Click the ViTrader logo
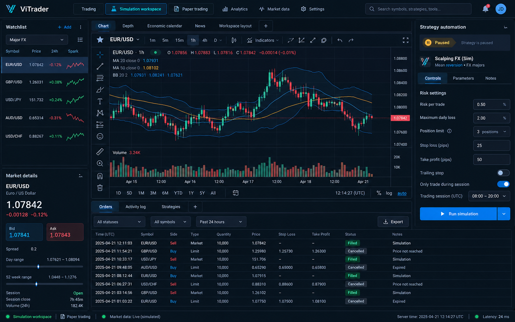Image resolution: width=515 pixels, height=322 pixels. pos(27,9)
